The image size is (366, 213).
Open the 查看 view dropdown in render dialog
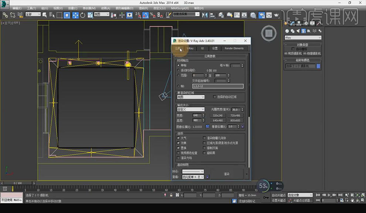(193, 177)
